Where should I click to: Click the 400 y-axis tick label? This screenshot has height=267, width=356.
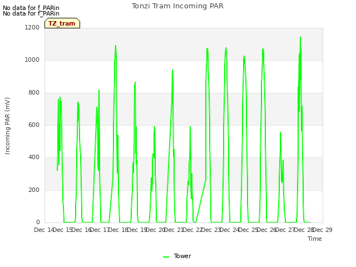pos(34,157)
